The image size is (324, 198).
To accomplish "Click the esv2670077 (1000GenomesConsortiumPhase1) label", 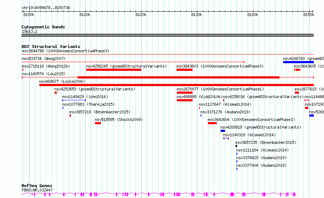I will pos(220,89).
